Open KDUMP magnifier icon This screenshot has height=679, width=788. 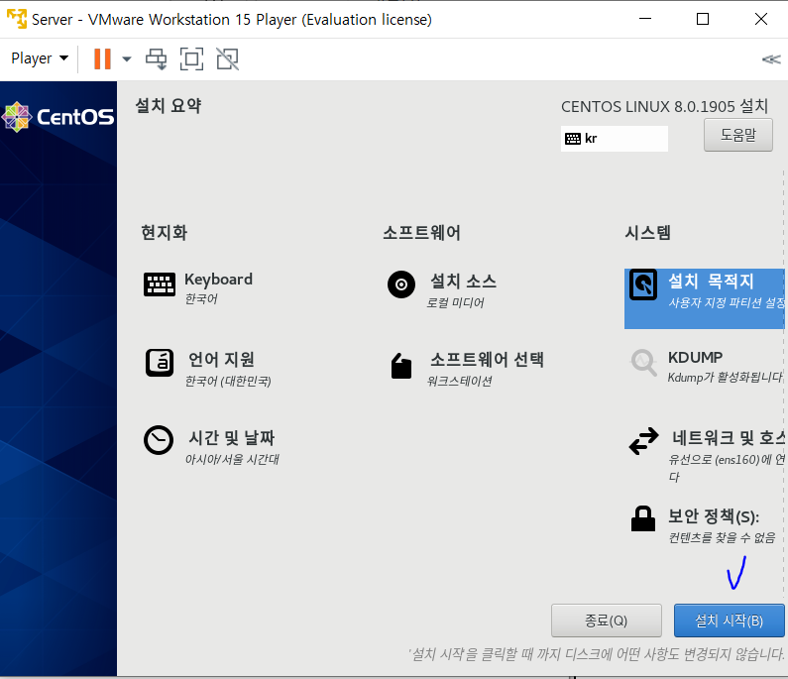(643, 363)
